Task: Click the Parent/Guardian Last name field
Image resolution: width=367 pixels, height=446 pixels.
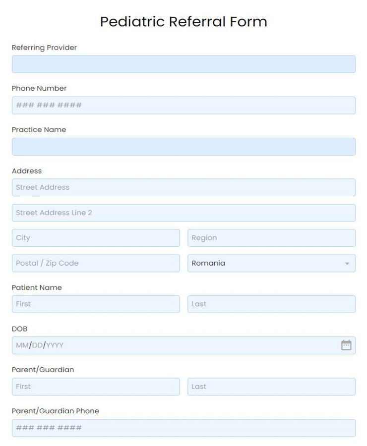Action: (271, 387)
